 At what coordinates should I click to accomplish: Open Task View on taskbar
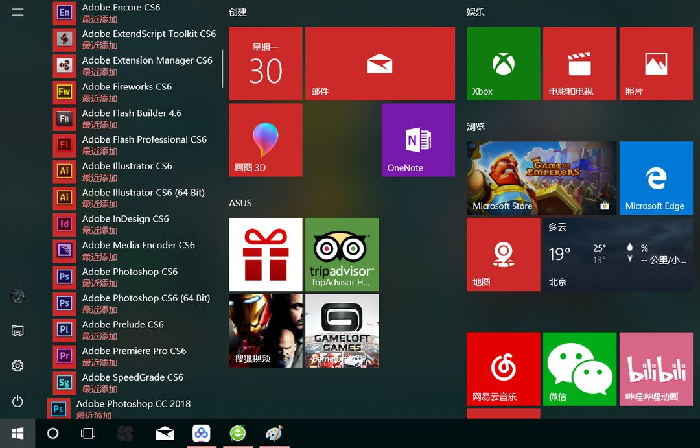coord(88,433)
